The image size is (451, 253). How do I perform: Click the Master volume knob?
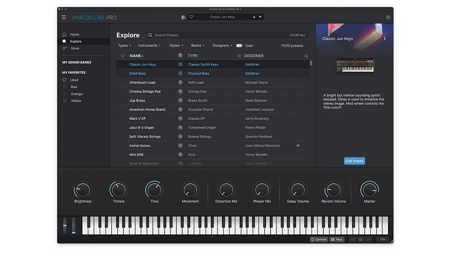tap(369, 190)
